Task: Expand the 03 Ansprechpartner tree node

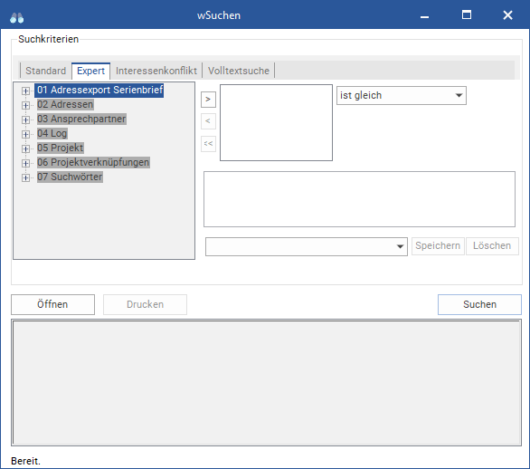Action: click(25, 120)
